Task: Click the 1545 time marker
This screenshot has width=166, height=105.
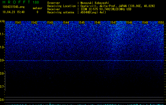Action: point(82,23)
